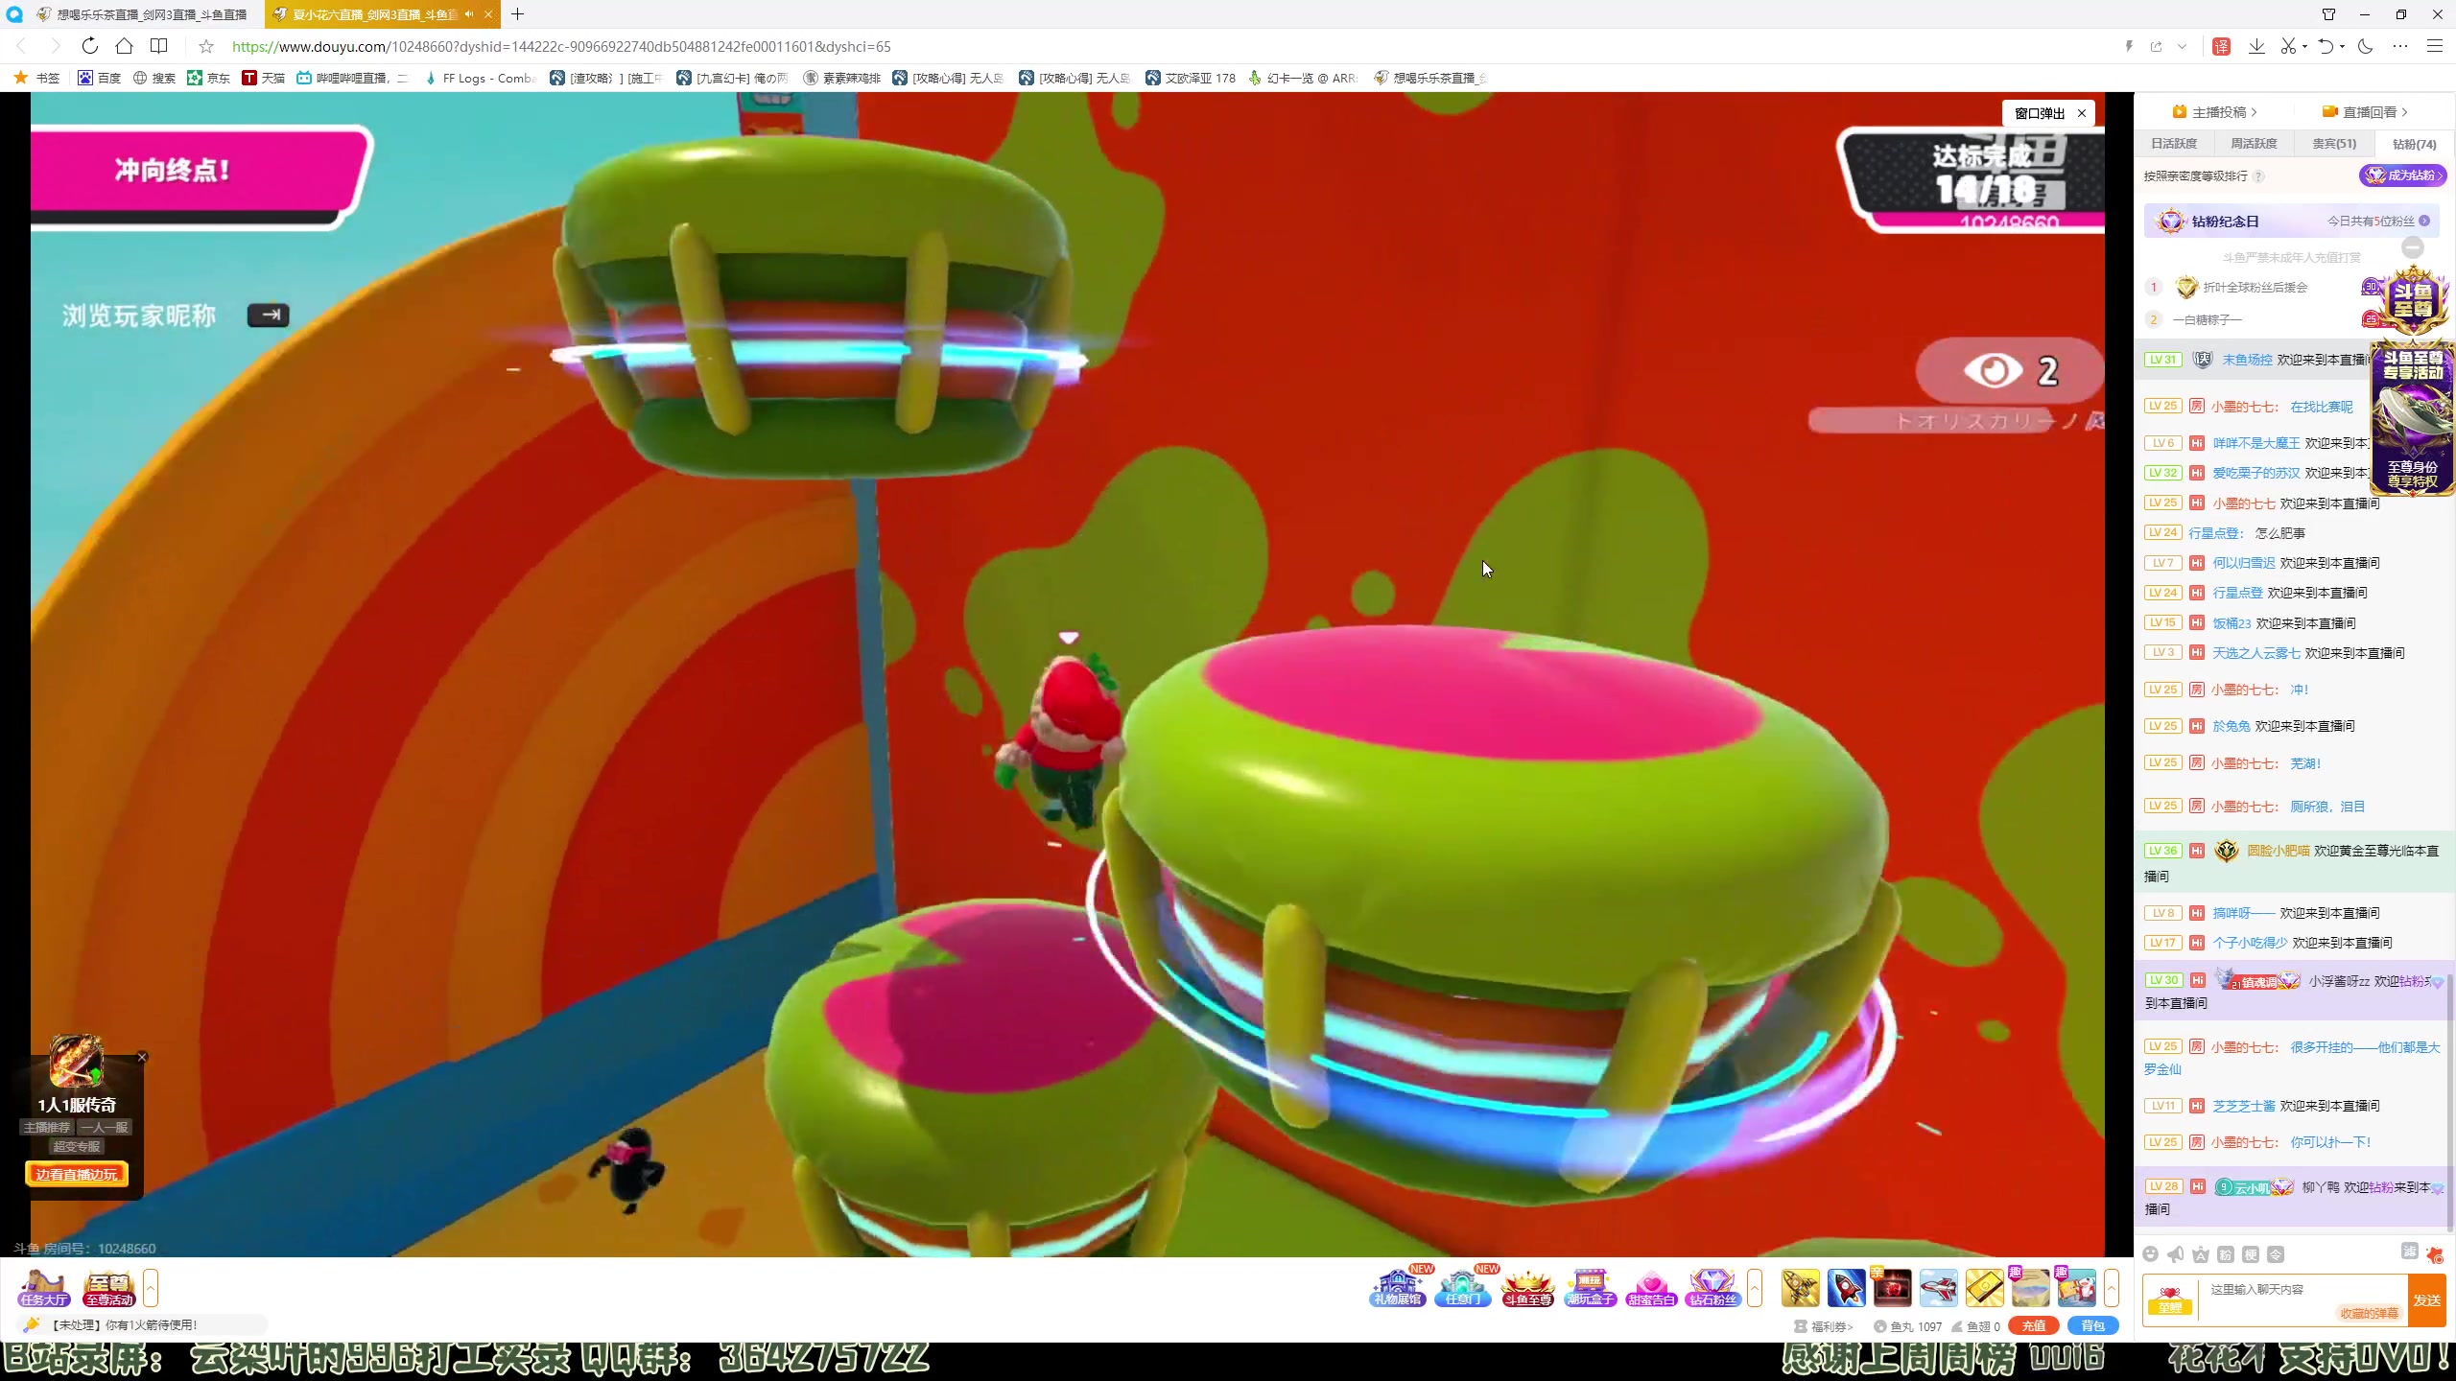Image resolution: width=2456 pixels, height=1381 pixels.
Task: Send the blue super rocket gift
Action: click(x=1847, y=1288)
